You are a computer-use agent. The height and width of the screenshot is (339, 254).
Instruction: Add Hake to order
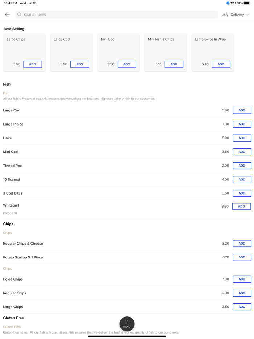click(242, 138)
